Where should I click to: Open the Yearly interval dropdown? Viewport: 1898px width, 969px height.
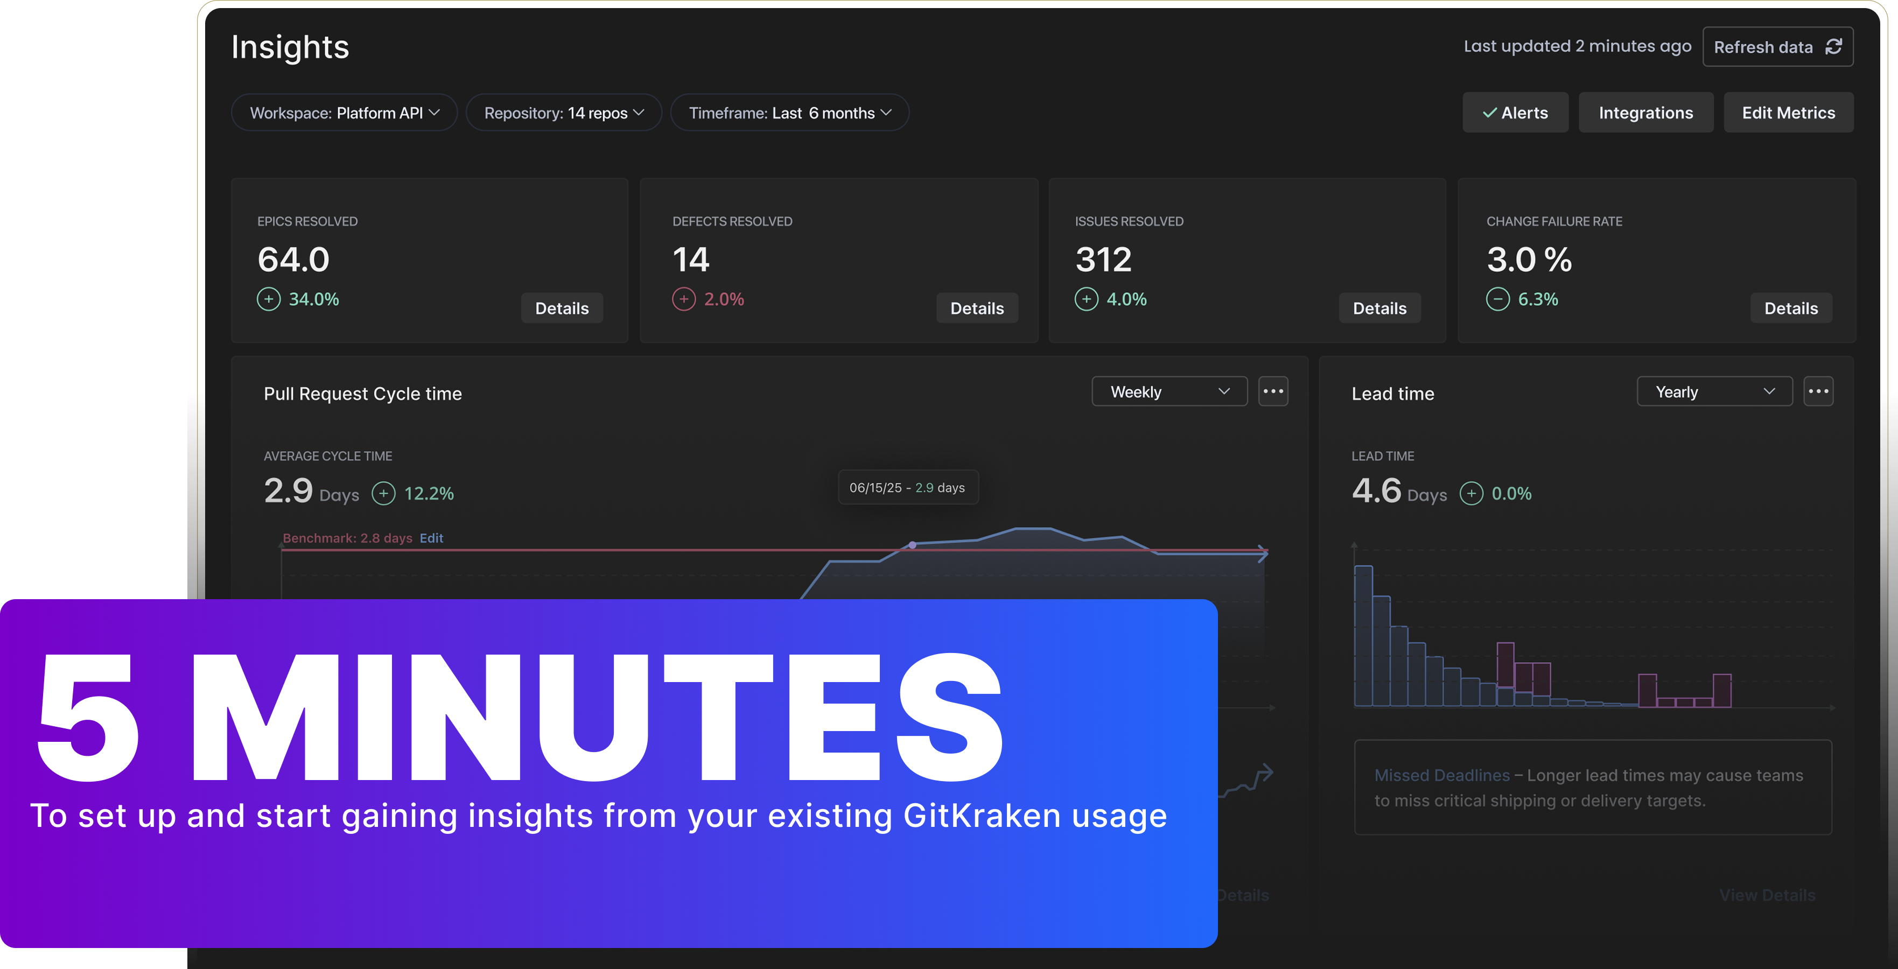tap(1714, 391)
